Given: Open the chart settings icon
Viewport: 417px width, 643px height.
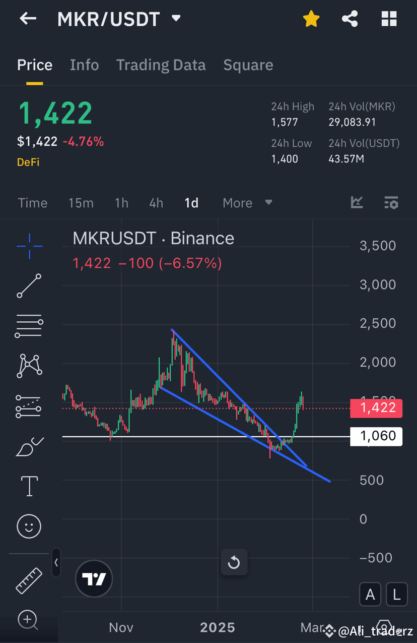Looking at the screenshot, I should (391, 202).
